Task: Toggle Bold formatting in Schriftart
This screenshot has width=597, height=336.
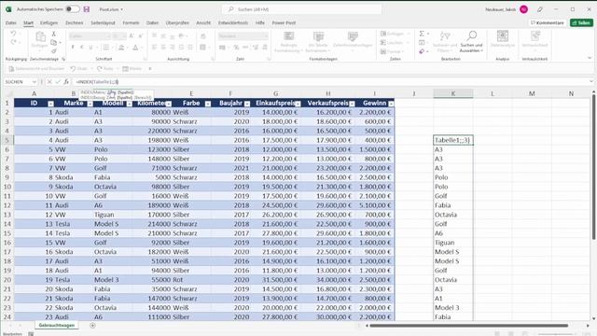Action: pyautogui.click(x=73, y=48)
